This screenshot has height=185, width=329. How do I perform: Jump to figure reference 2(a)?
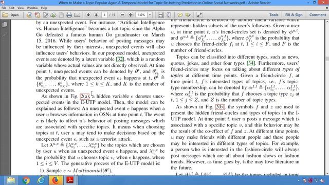(85, 96)
